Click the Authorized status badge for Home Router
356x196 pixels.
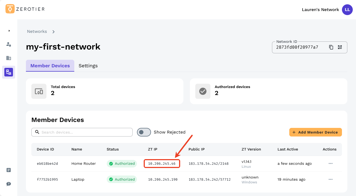pyautogui.click(x=122, y=163)
